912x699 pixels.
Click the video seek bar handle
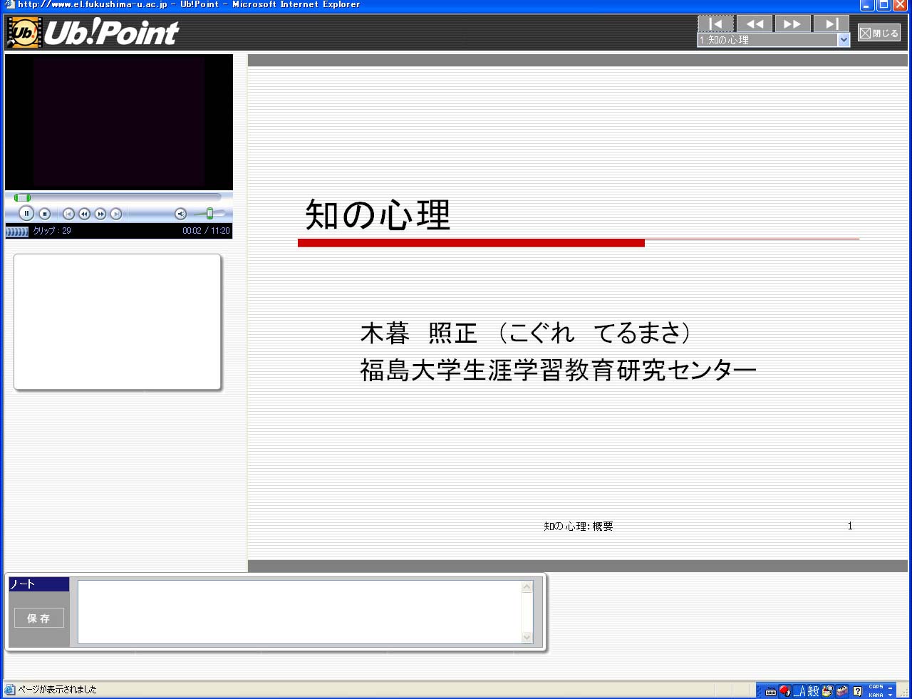(x=23, y=197)
